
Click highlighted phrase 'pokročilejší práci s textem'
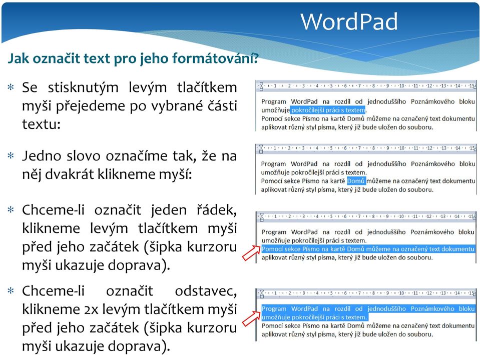click(328, 110)
